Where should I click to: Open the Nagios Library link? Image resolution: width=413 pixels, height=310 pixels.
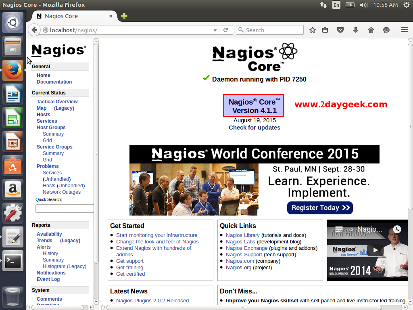[242, 235]
